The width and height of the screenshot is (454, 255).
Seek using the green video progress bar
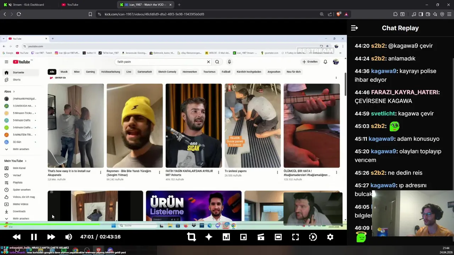[x=173, y=224]
